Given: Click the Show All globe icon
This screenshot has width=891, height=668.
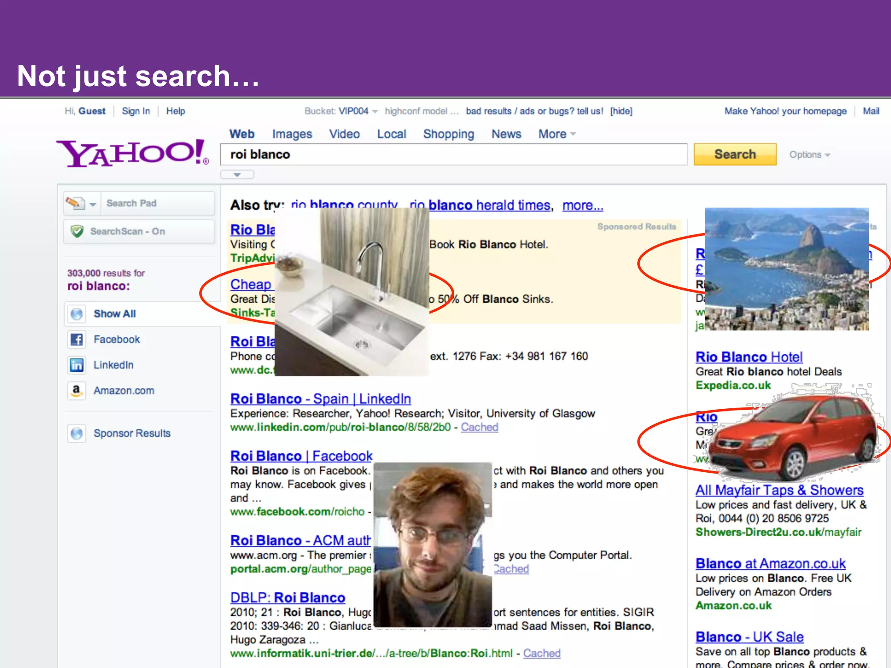Looking at the screenshot, I should click(77, 314).
